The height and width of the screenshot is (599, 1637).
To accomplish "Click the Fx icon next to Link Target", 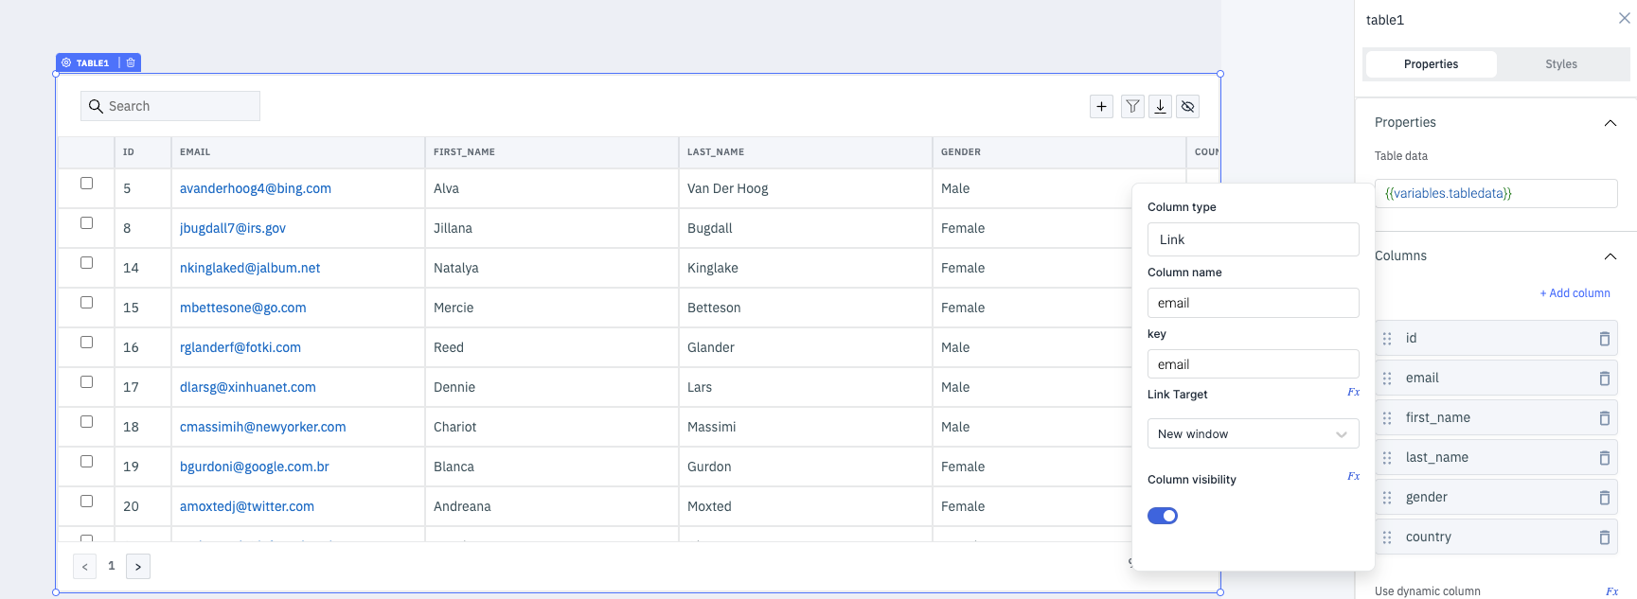I will point(1353,392).
